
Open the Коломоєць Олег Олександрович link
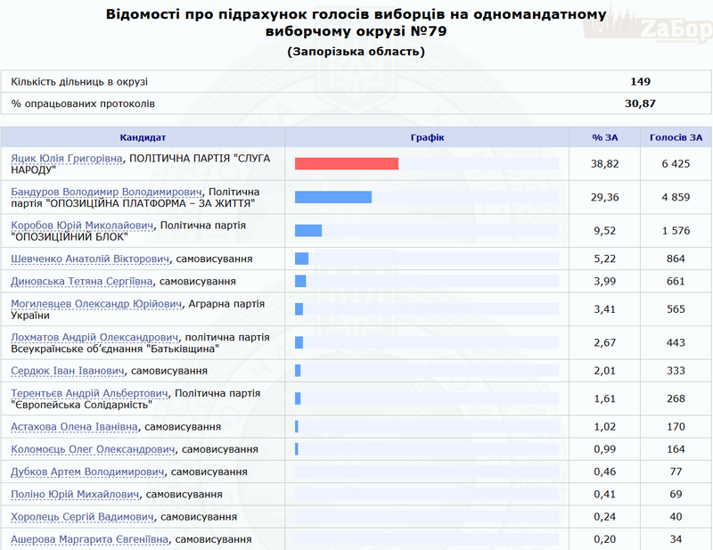[x=92, y=448]
